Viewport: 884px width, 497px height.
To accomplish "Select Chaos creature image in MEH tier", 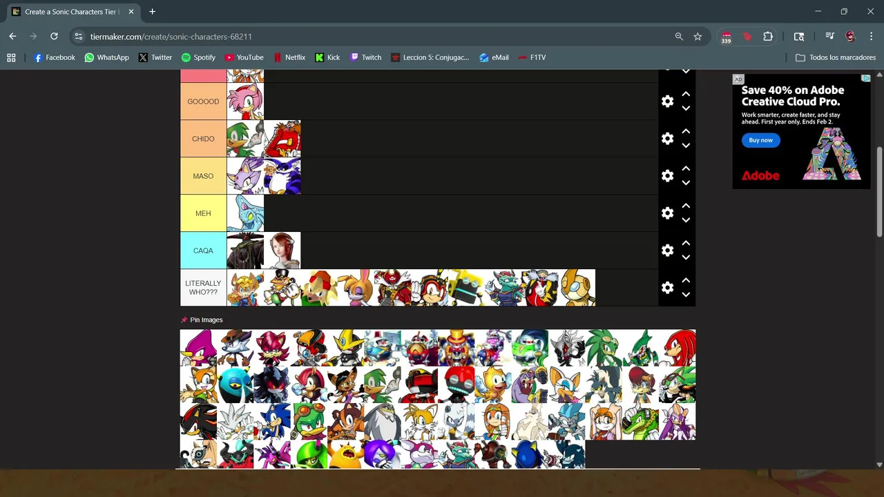I will click(x=245, y=213).
